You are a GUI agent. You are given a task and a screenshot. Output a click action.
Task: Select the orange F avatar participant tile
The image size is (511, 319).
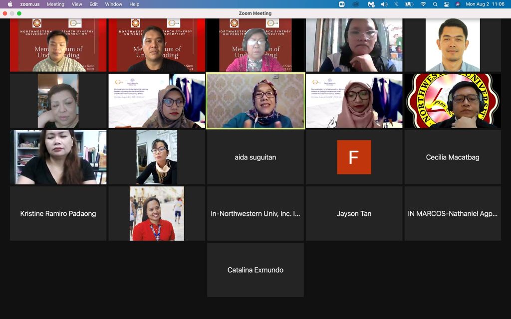[x=354, y=157]
